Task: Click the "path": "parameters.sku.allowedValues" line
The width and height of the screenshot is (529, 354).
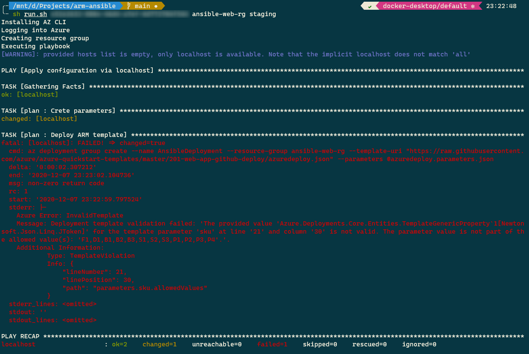Action: coord(135,288)
